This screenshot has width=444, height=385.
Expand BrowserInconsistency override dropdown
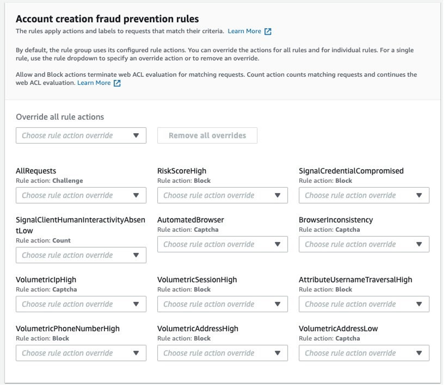coord(364,245)
